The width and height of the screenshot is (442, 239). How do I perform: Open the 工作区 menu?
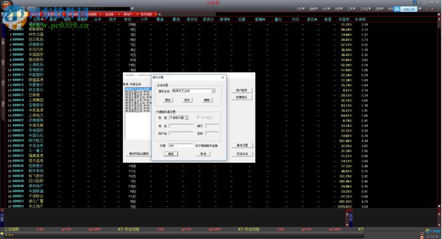[365, 9]
